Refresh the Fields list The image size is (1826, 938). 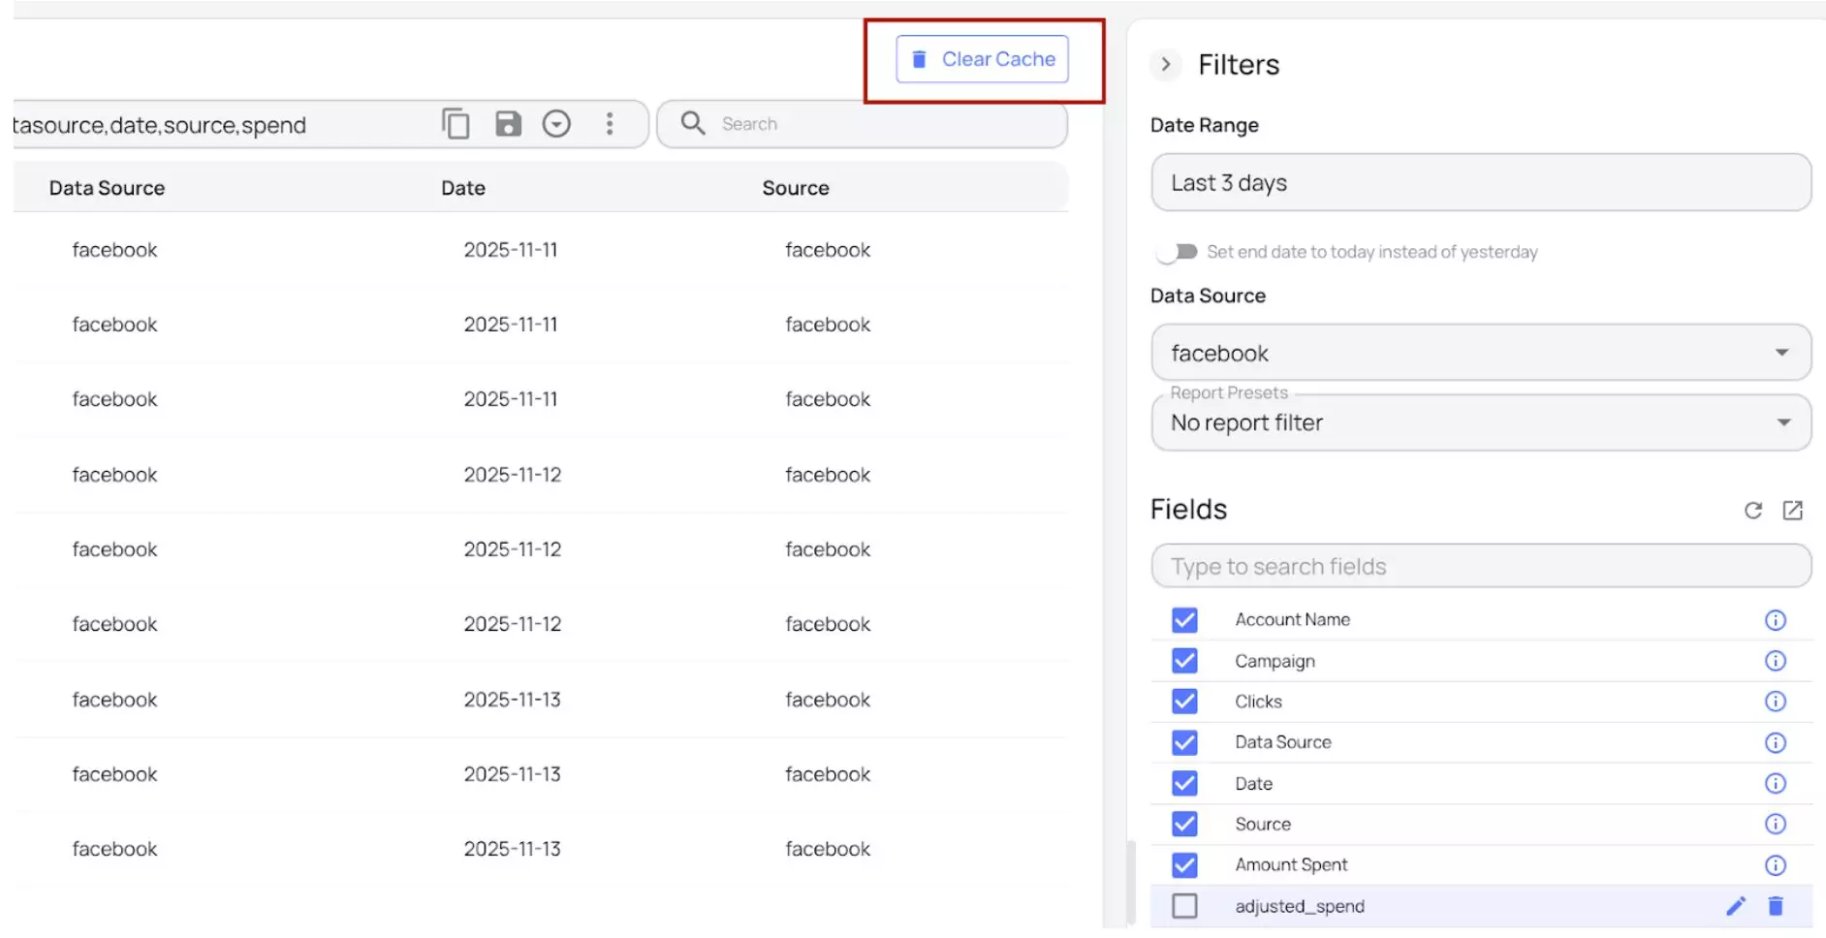click(1752, 511)
